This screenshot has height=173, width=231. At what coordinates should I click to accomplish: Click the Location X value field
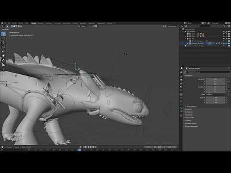pyautogui.click(x=216, y=79)
